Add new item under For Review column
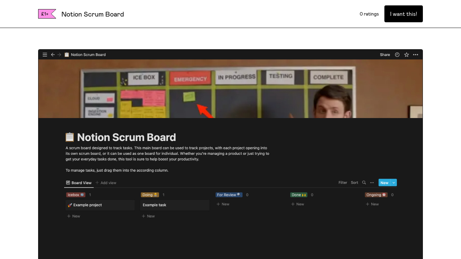This screenshot has height=259, width=461. (x=223, y=204)
